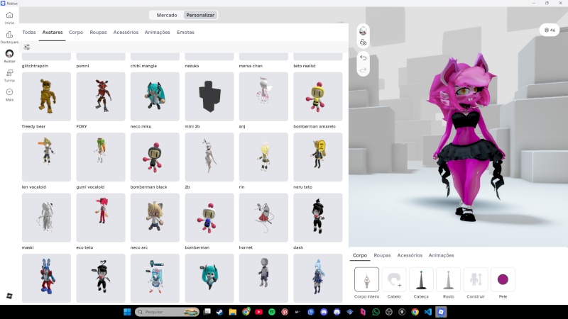Open the Pele skin color swatch
Screen dimensions: 568x319
(x=503, y=281)
